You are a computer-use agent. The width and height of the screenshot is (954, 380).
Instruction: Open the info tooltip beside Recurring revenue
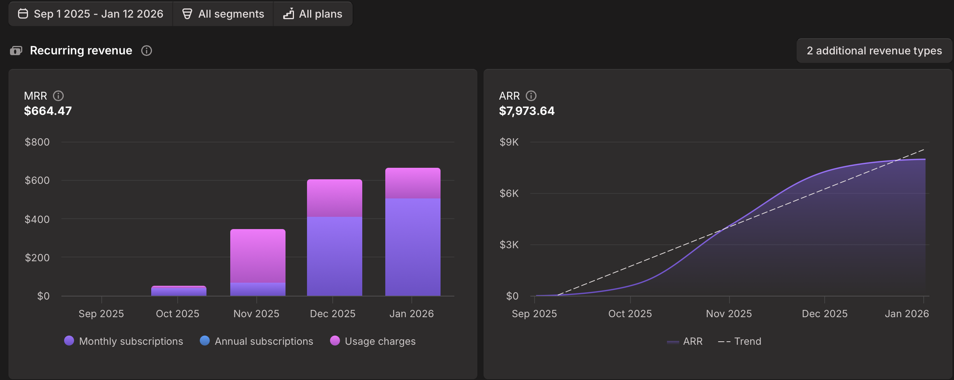(x=147, y=50)
